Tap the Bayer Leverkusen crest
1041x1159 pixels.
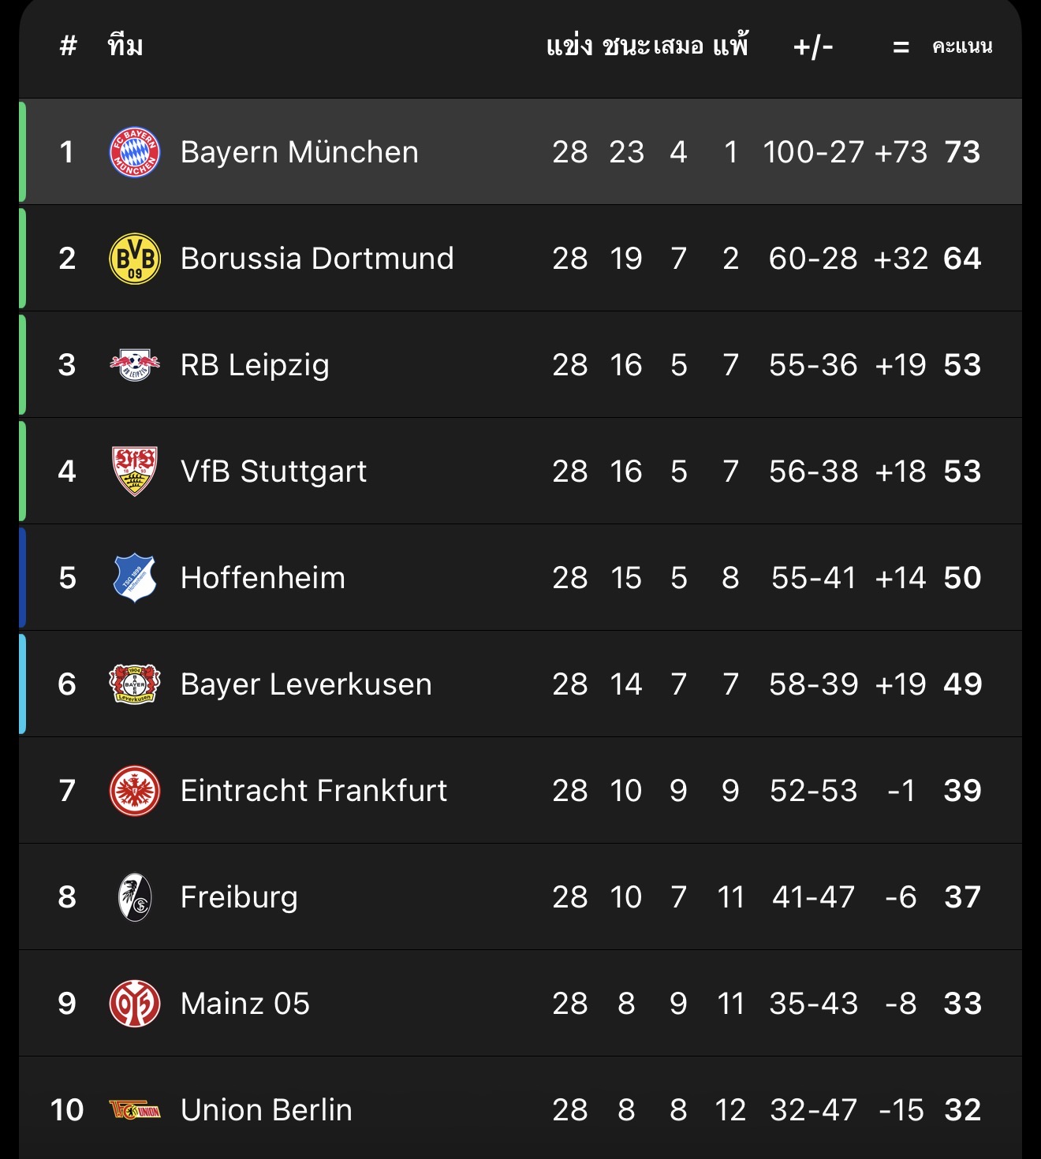[x=134, y=684]
